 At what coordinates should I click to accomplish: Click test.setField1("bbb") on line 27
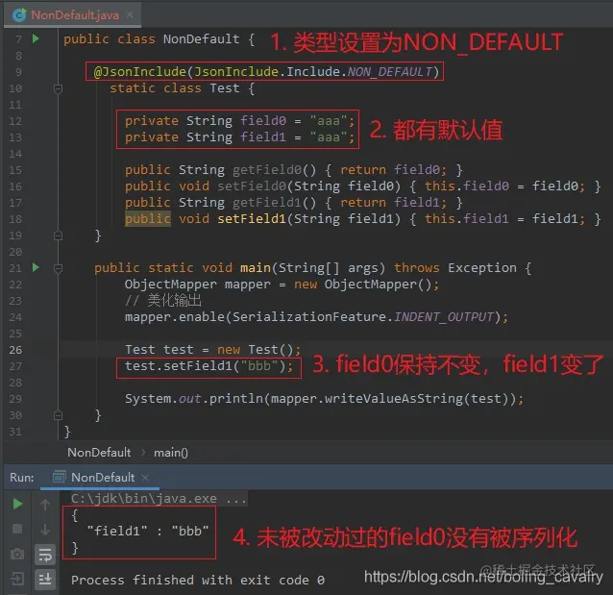tap(208, 366)
